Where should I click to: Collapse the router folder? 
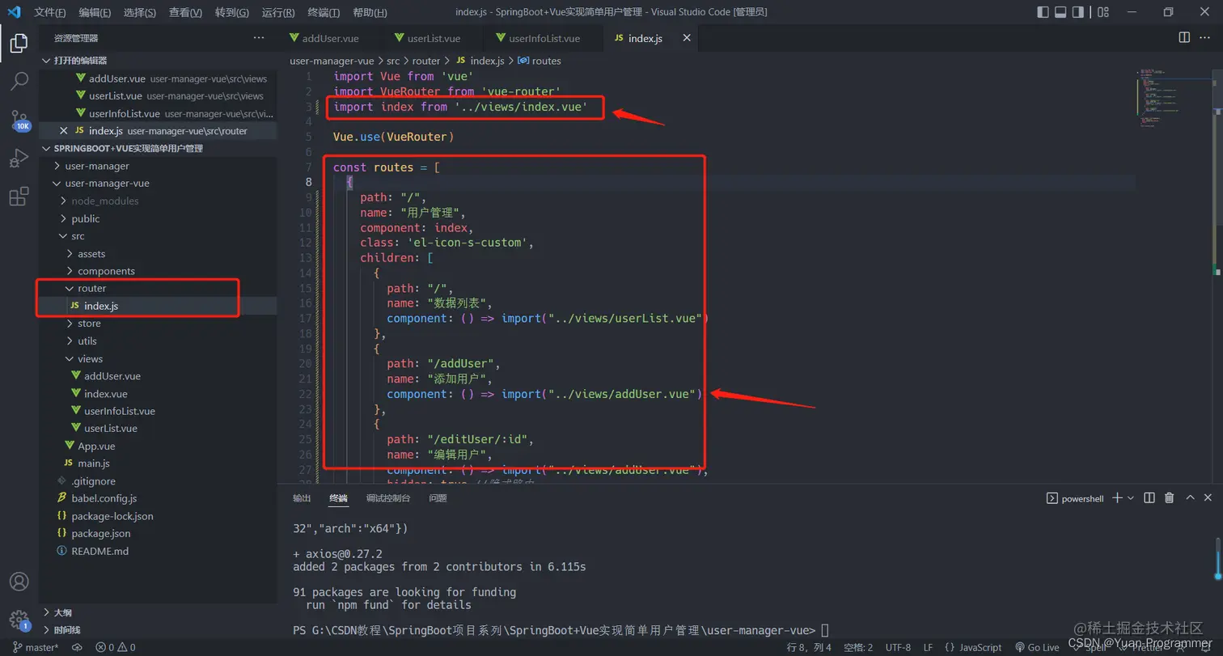(158, 288)
